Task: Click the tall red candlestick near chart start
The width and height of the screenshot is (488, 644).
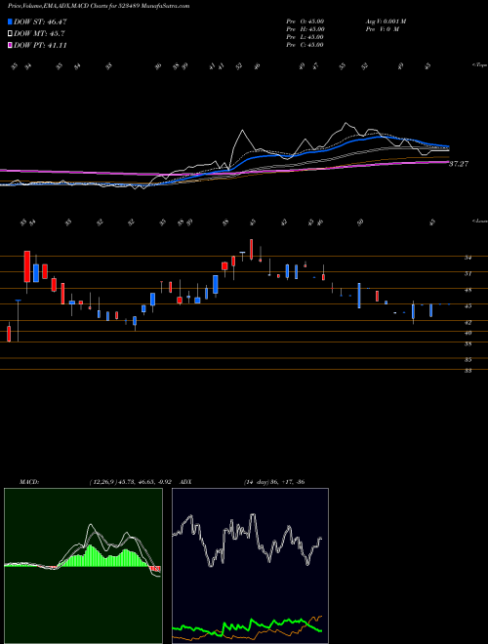Action: click(x=27, y=266)
